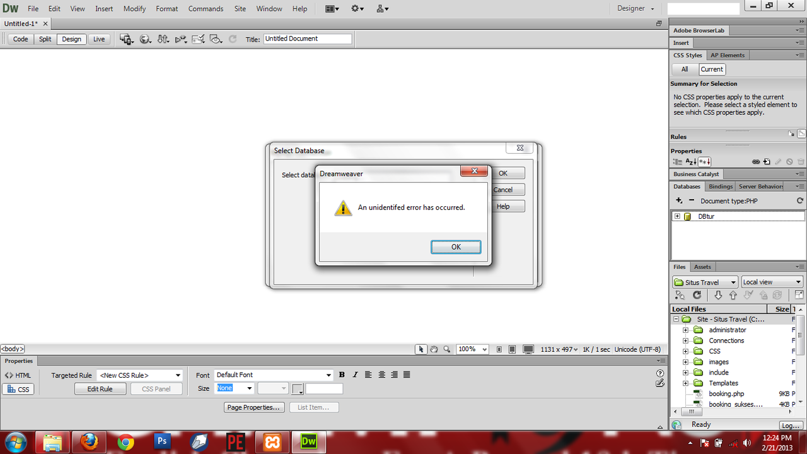Image resolution: width=807 pixels, height=454 pixels.
Task: Open Check Browser Compatibility icon
Action: pos(199,39)
